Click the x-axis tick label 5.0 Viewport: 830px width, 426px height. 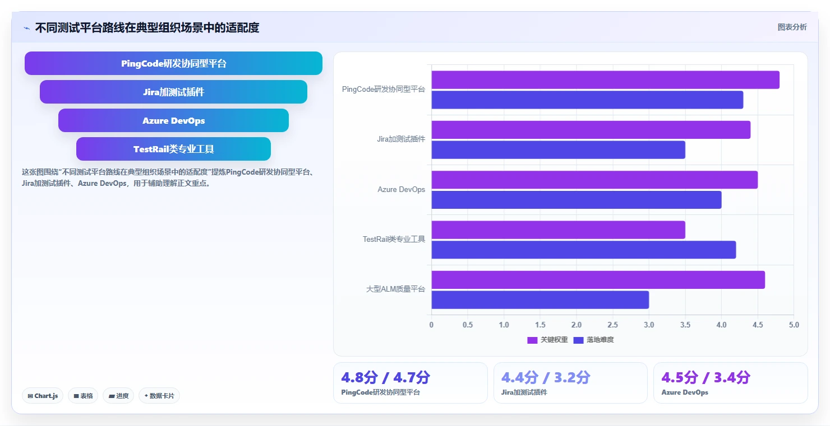794,325
